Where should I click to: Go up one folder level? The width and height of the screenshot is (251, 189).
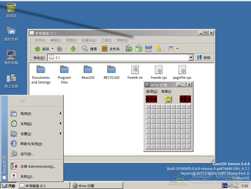73,49
